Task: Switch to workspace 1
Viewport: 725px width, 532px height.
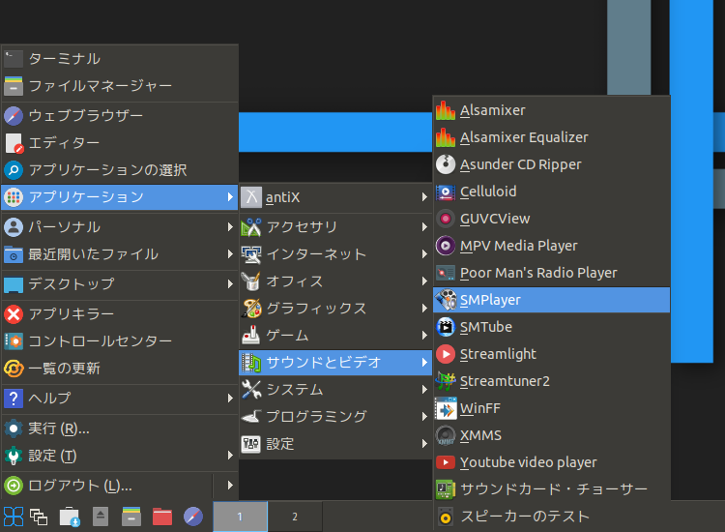Action: click(x=240, y=517)
